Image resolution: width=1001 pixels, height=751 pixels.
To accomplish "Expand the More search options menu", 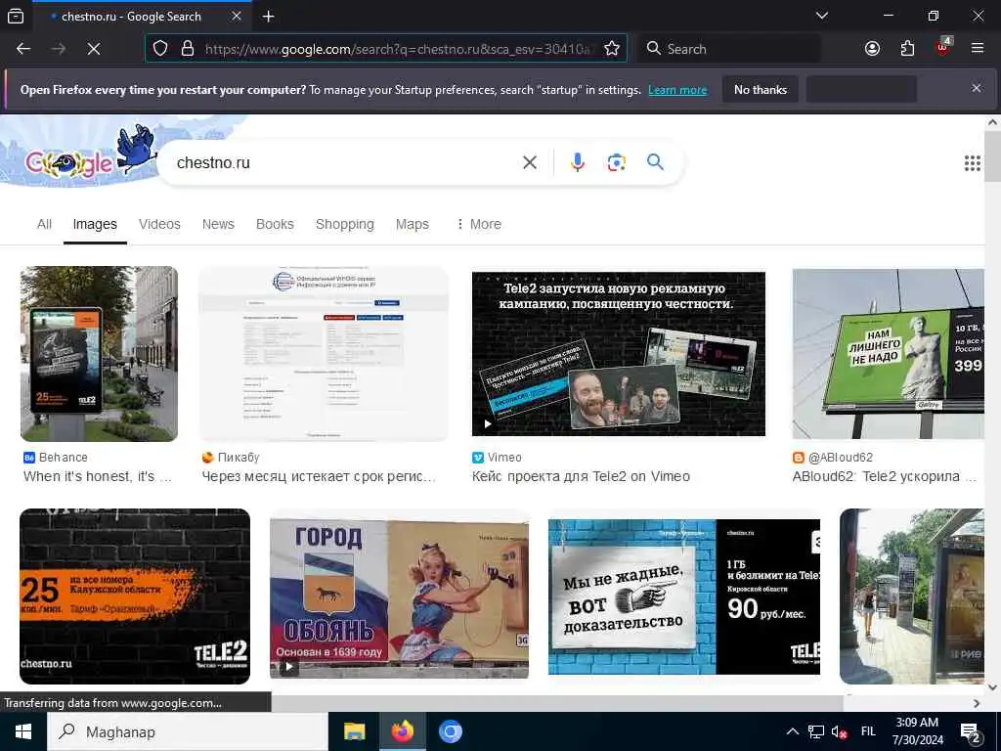I will coord(479,224).
